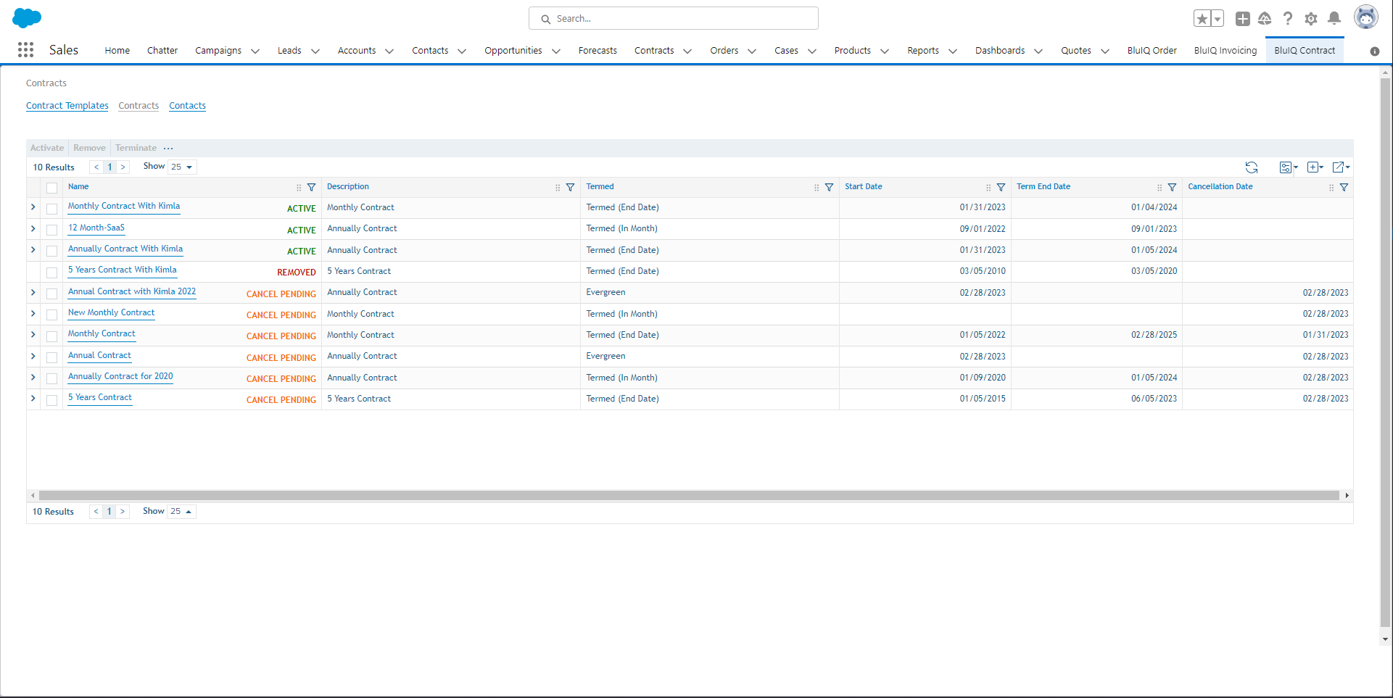Click the Activate button

47,148
